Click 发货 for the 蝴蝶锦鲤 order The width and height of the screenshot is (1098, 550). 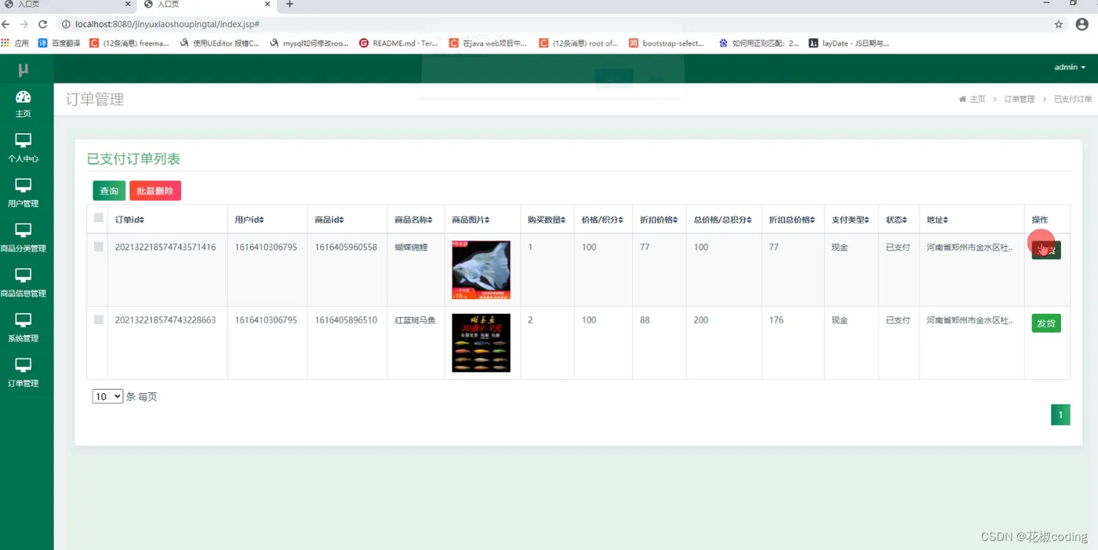(1046, 250)
